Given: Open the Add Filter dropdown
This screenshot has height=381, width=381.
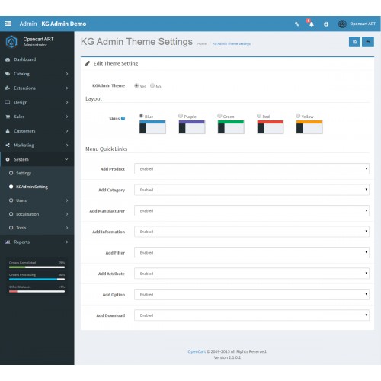Looking at the screenshot, I should tap(251, 252).
